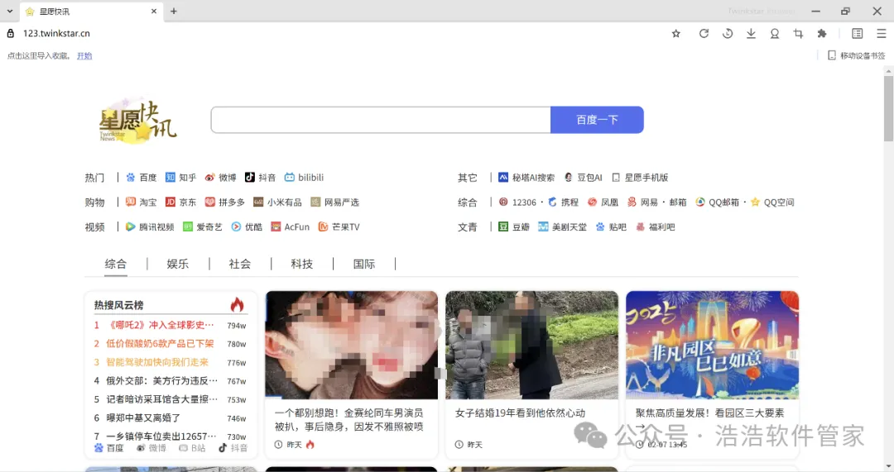The width and height of the screenshot is (894, 472).
Task: Open the QQ空间 link
Action: tap(772, 203)
